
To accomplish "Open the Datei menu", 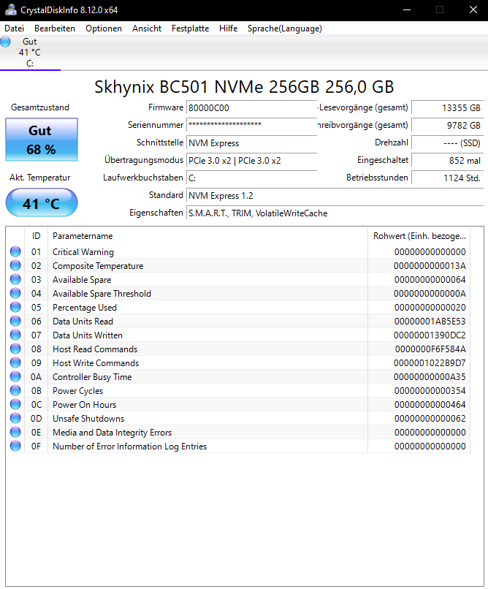I will 15,28.
